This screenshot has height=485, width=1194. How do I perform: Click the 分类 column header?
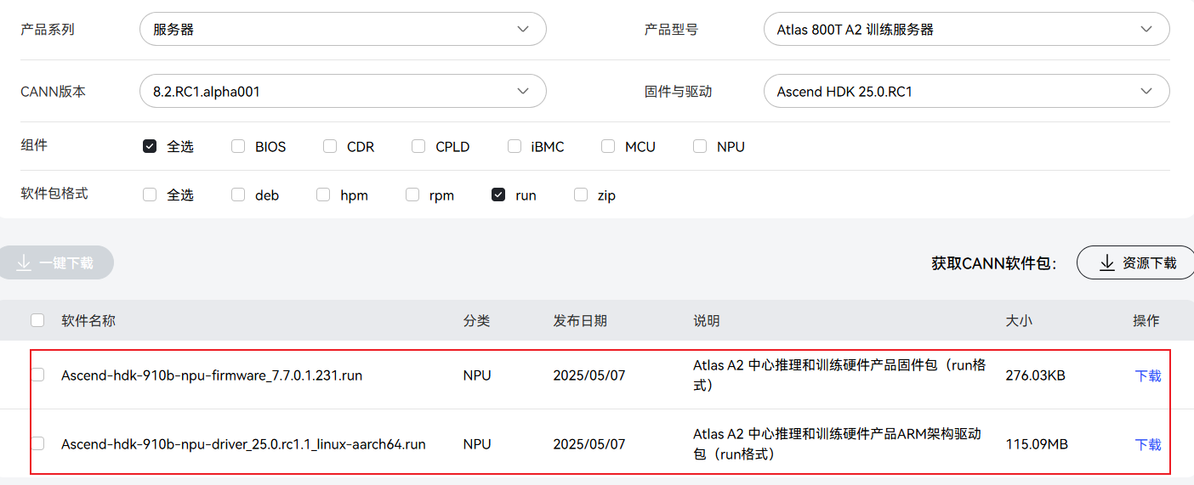pos(477,321)
